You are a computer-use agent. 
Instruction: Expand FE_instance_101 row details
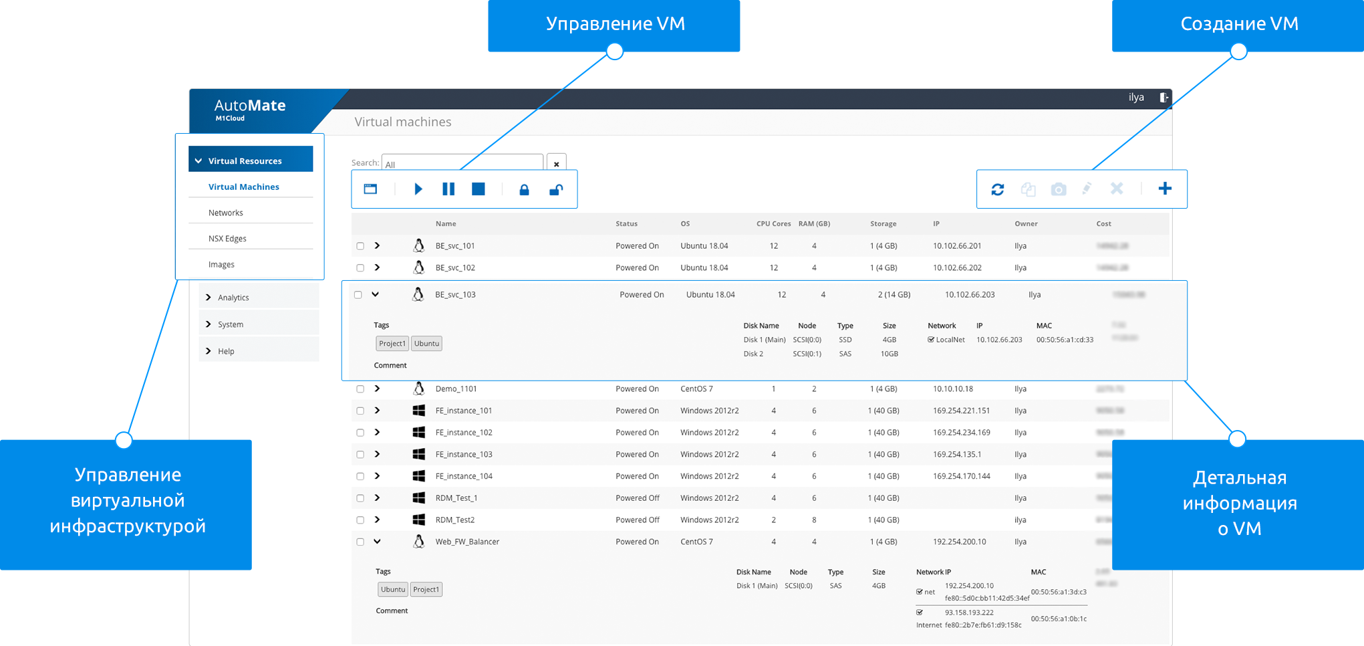coord(378,411)
